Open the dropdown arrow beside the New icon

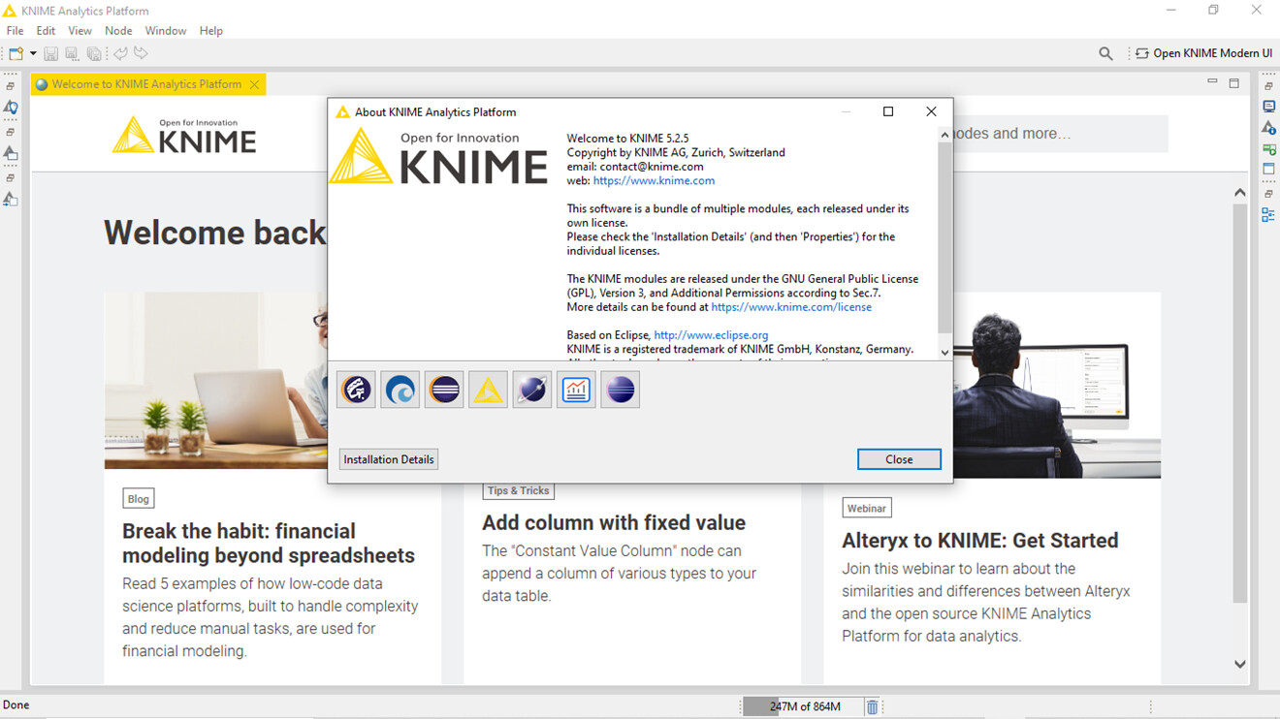pos(33,54)
